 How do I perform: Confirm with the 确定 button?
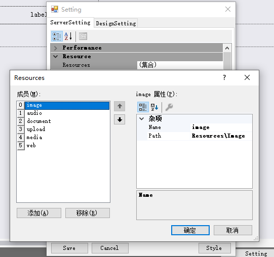pos(190,230)
